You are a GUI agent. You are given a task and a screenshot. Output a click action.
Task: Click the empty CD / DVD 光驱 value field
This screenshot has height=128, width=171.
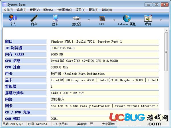[x=105, y=112]
